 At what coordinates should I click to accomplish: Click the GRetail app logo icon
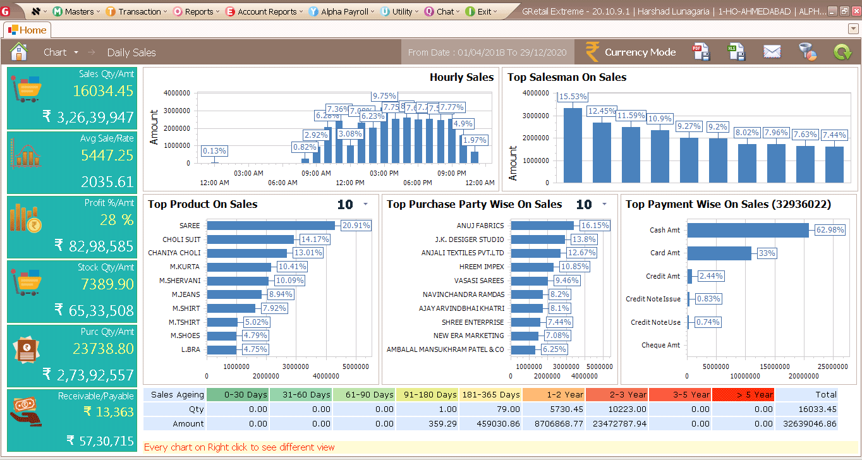pos(6,11)
